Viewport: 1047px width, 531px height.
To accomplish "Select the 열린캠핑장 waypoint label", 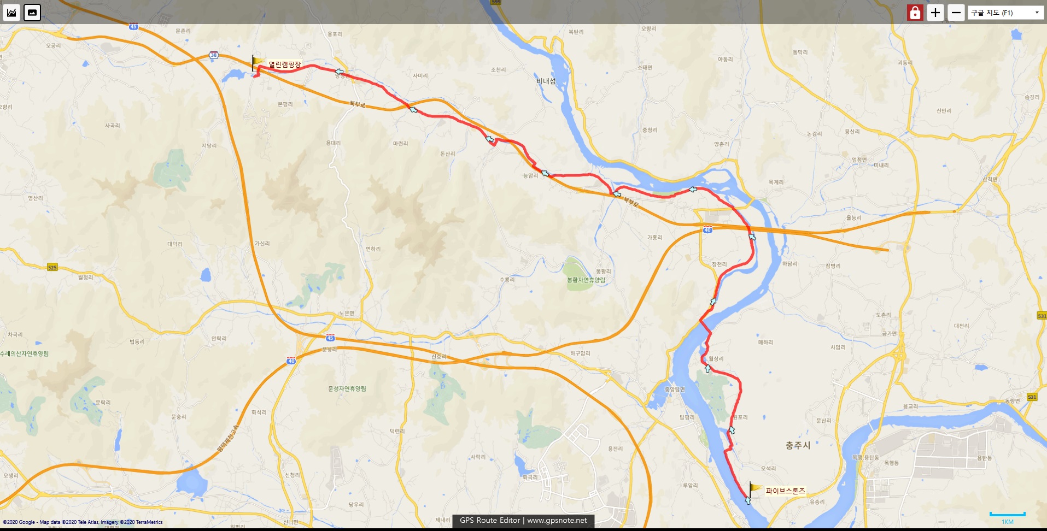I will coord(284,64).
